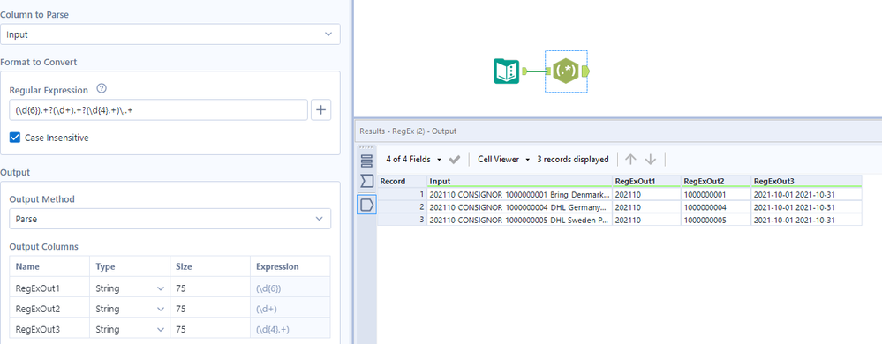The image size is (882, 344).
Task: Select the RegEx tool on canvas
Action: click(x=565, y=71)
